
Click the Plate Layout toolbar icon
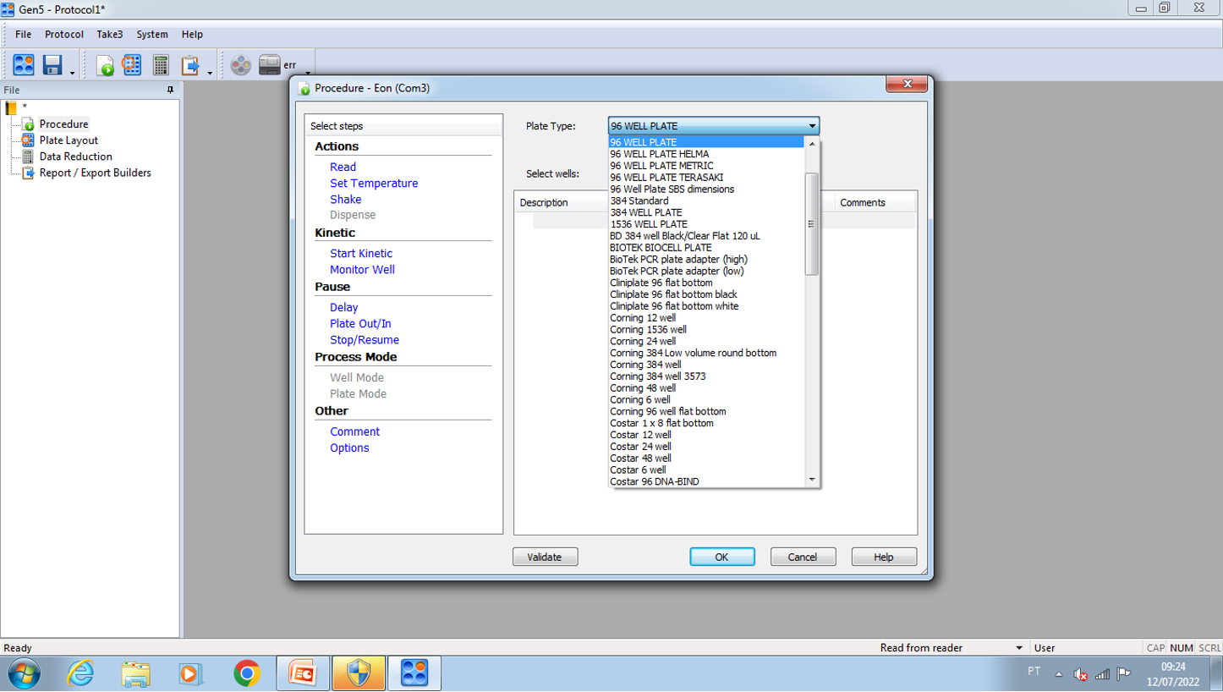(x=132, y=65)
